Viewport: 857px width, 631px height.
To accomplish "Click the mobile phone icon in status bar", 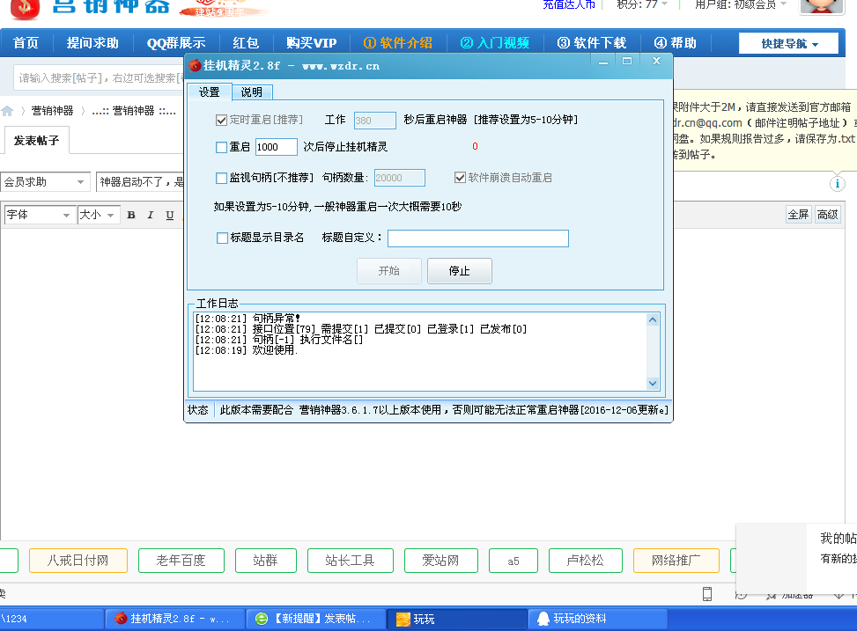I will click(x=706, y=594).
